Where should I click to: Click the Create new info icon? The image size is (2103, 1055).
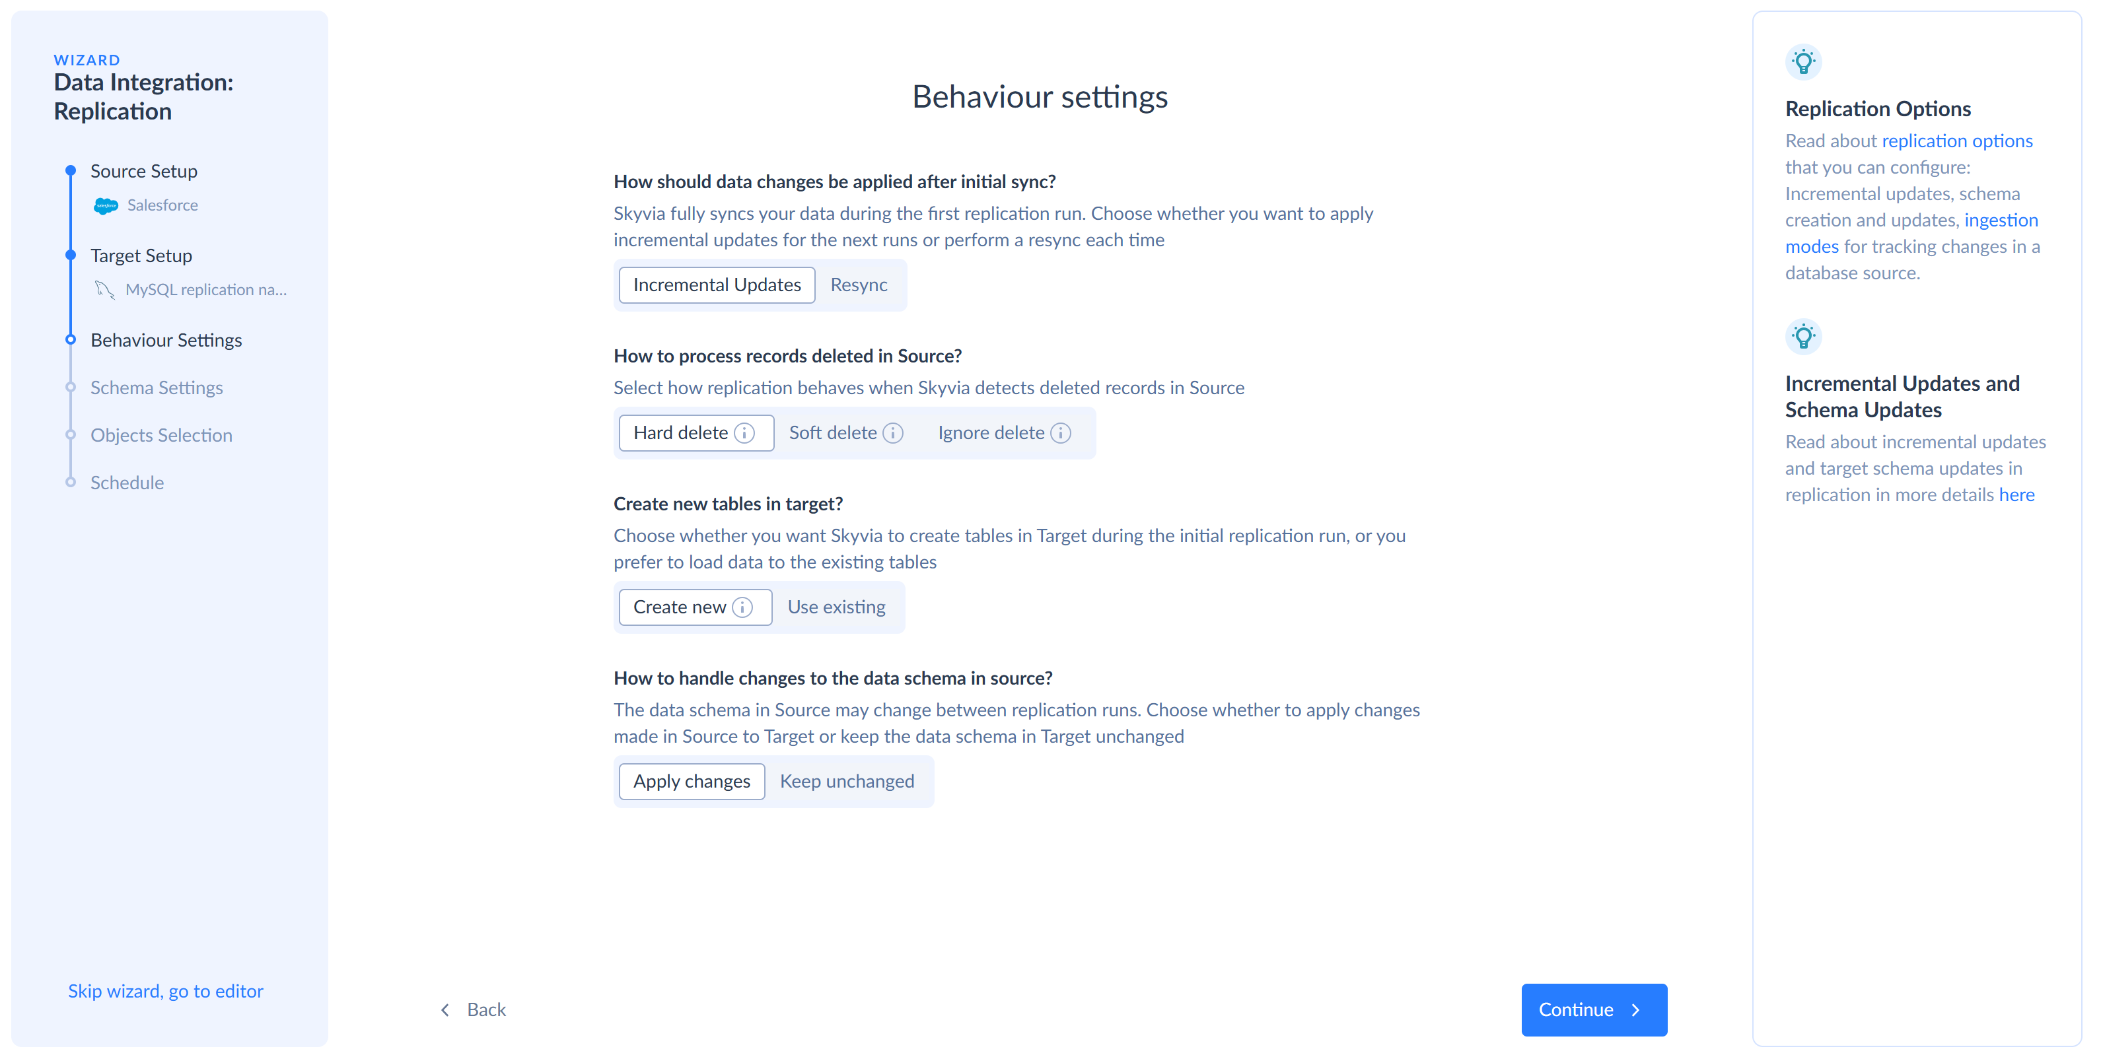coord(742,607)
